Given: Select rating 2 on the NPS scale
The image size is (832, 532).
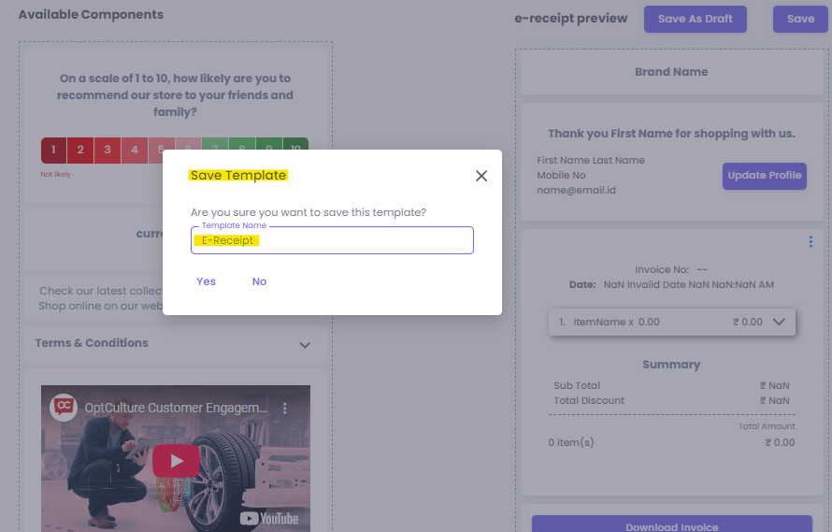Looking at the screenshot, I should click(80, 150).
